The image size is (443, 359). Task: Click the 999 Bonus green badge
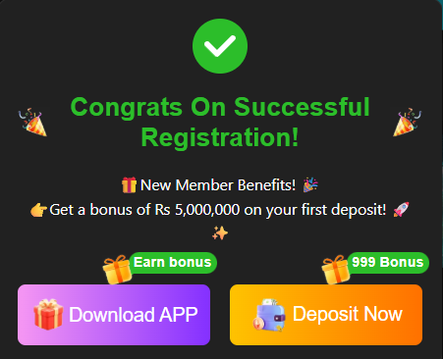point(388,263)
